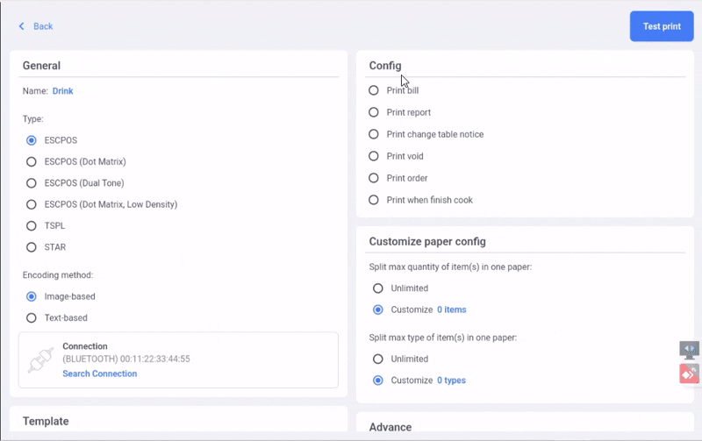Image resolution: width=702 pixels, height=441 pixels.
Task: Enable the Print order option
Action: tap(374, 178)
